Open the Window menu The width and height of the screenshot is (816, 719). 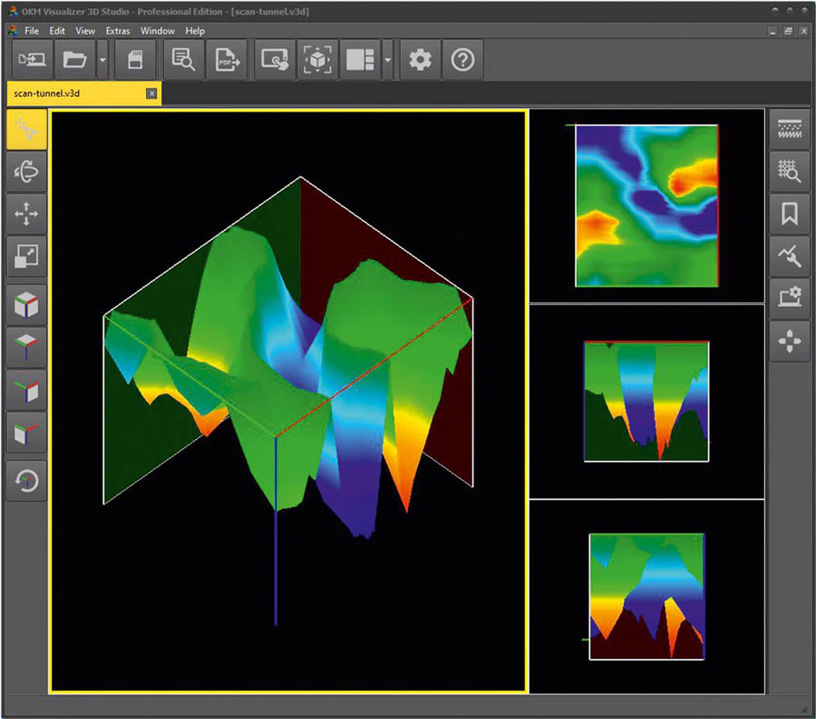158,30
